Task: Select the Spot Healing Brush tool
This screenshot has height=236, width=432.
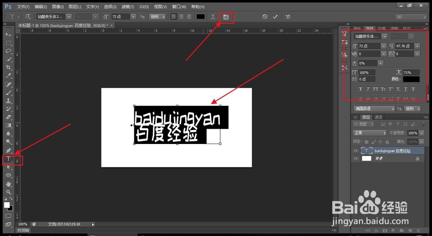Action: (9, 84)
